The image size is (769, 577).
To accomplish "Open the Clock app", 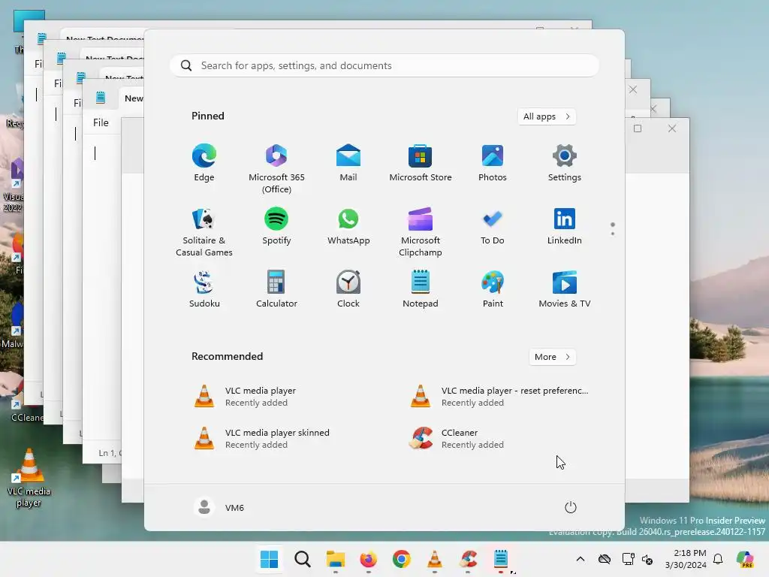I will 348,289.
